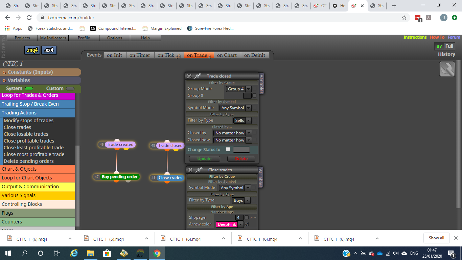Uncheck the Arrow color checkbox
The image size is (462, 260).
point(247,224)
